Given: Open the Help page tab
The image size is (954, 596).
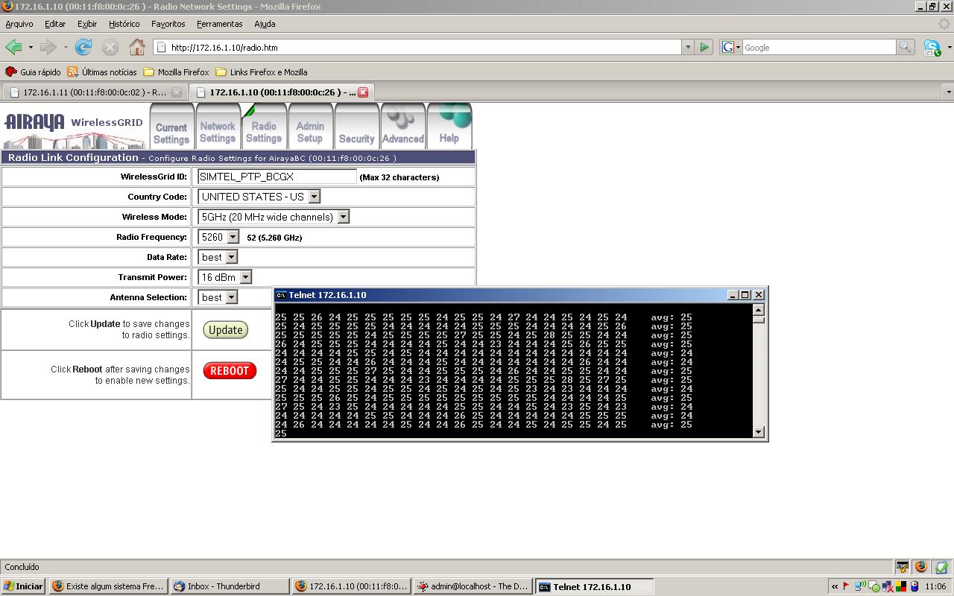Looking at the screenshot, I should tap(449, 127).
